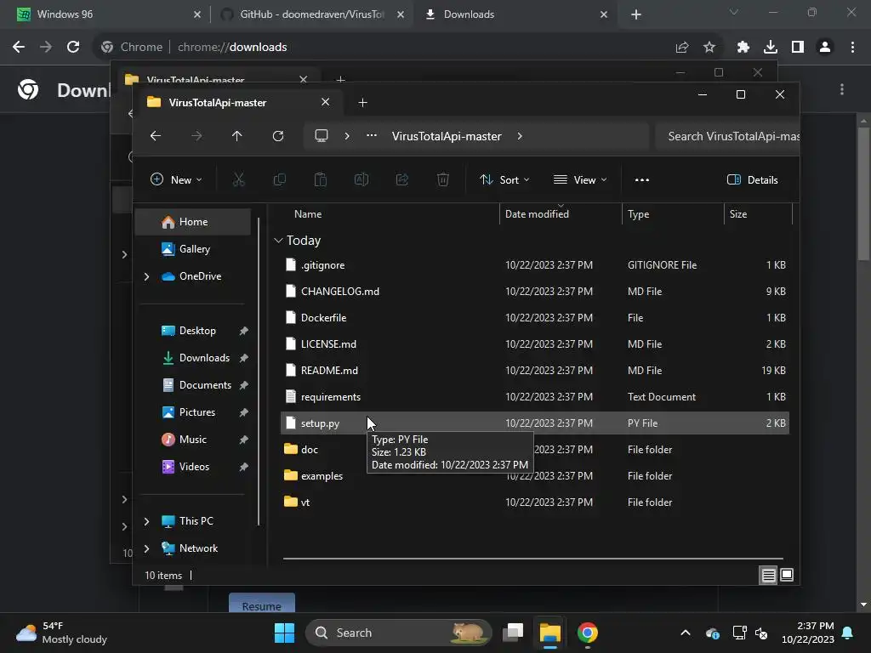This screenshot has width=871, height=653.
Task: Click Explorer's forward navigation arrow
Action: (x=196, y=136)
